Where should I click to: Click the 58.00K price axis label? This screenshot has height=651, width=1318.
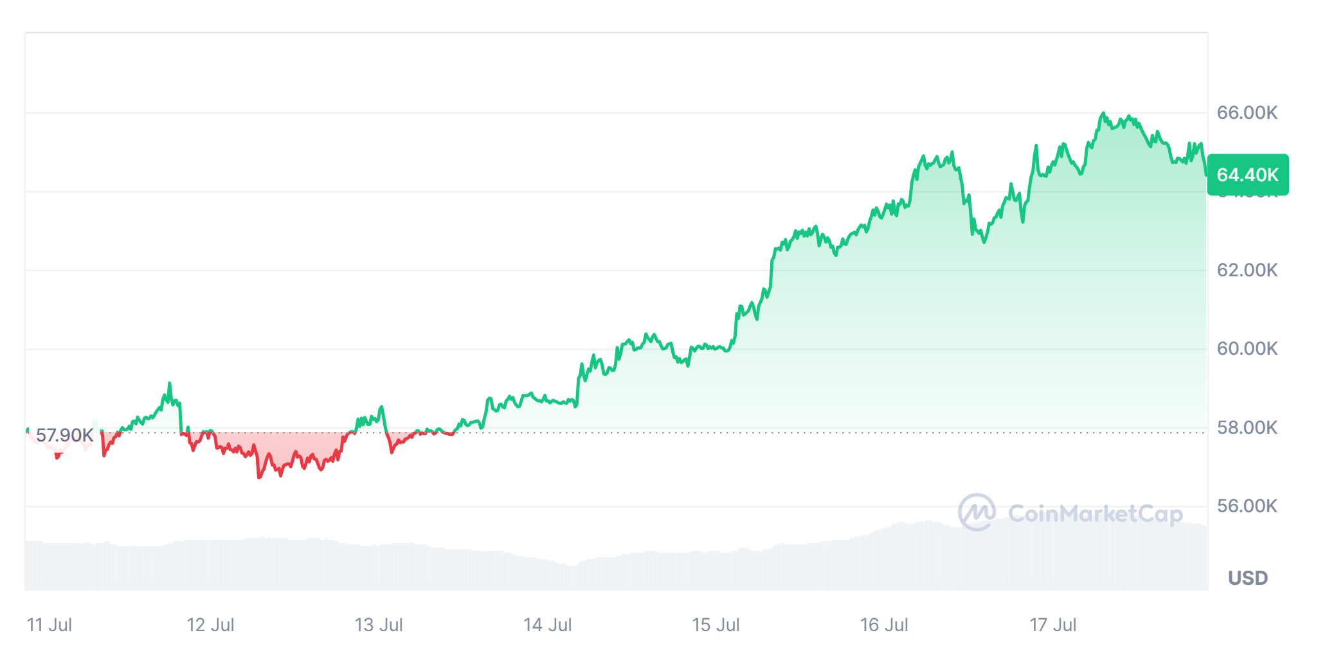pyautogui.click(x=1247, y=427)
